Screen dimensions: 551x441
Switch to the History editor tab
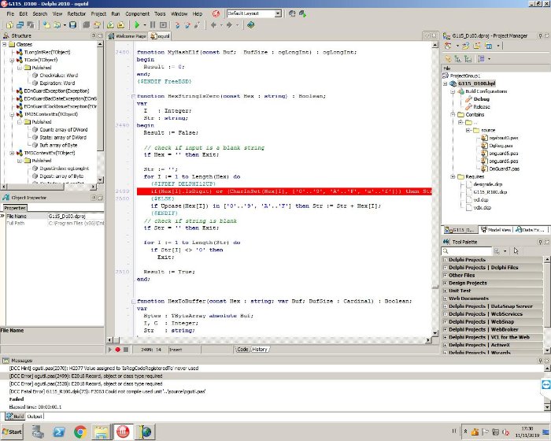(x=260, y=349)
